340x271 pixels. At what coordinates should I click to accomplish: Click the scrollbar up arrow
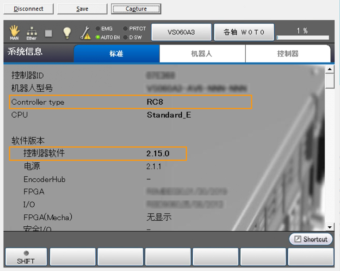330,69
